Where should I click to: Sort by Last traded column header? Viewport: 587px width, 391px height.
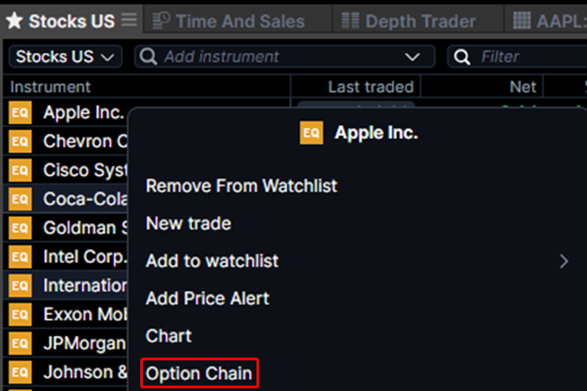tap(371, 87)
